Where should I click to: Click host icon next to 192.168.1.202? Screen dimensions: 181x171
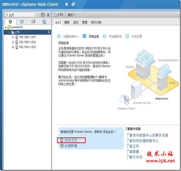point(17,42)
